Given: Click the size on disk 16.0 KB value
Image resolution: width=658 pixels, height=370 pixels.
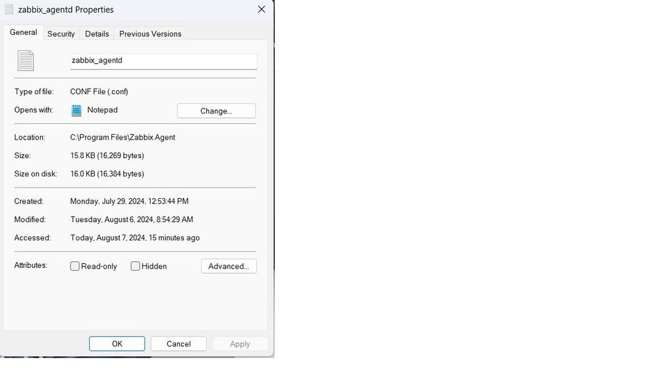Looking at the screenshot, I should click(107, 174).
